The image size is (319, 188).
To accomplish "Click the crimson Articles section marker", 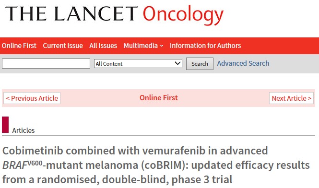I will tap(5, 125).
